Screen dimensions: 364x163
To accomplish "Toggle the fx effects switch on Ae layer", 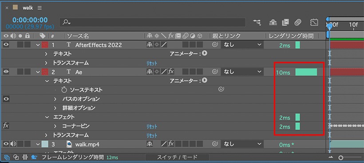I will (171, 72).
